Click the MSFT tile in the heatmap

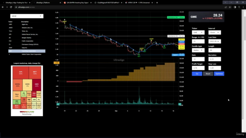click(x=35, y=73)
